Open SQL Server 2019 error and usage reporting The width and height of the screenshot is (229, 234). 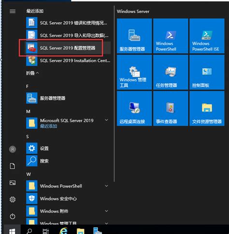coord(68,23)
